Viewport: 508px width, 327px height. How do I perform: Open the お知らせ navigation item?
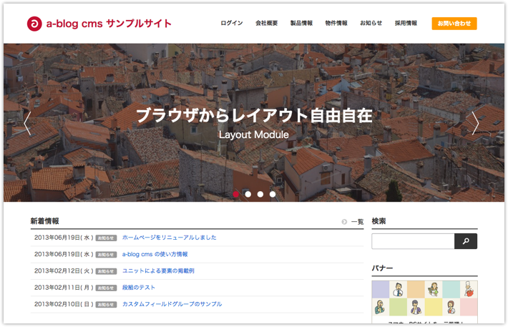point(371,24)
